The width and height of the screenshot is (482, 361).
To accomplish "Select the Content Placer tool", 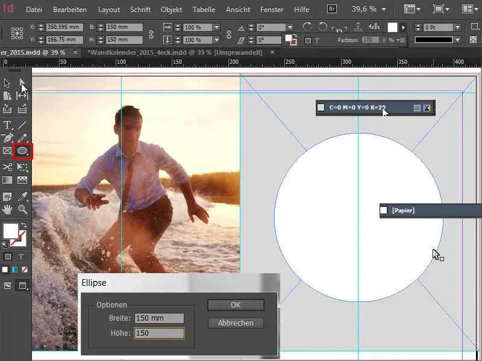I will click(x=22, y=109).
